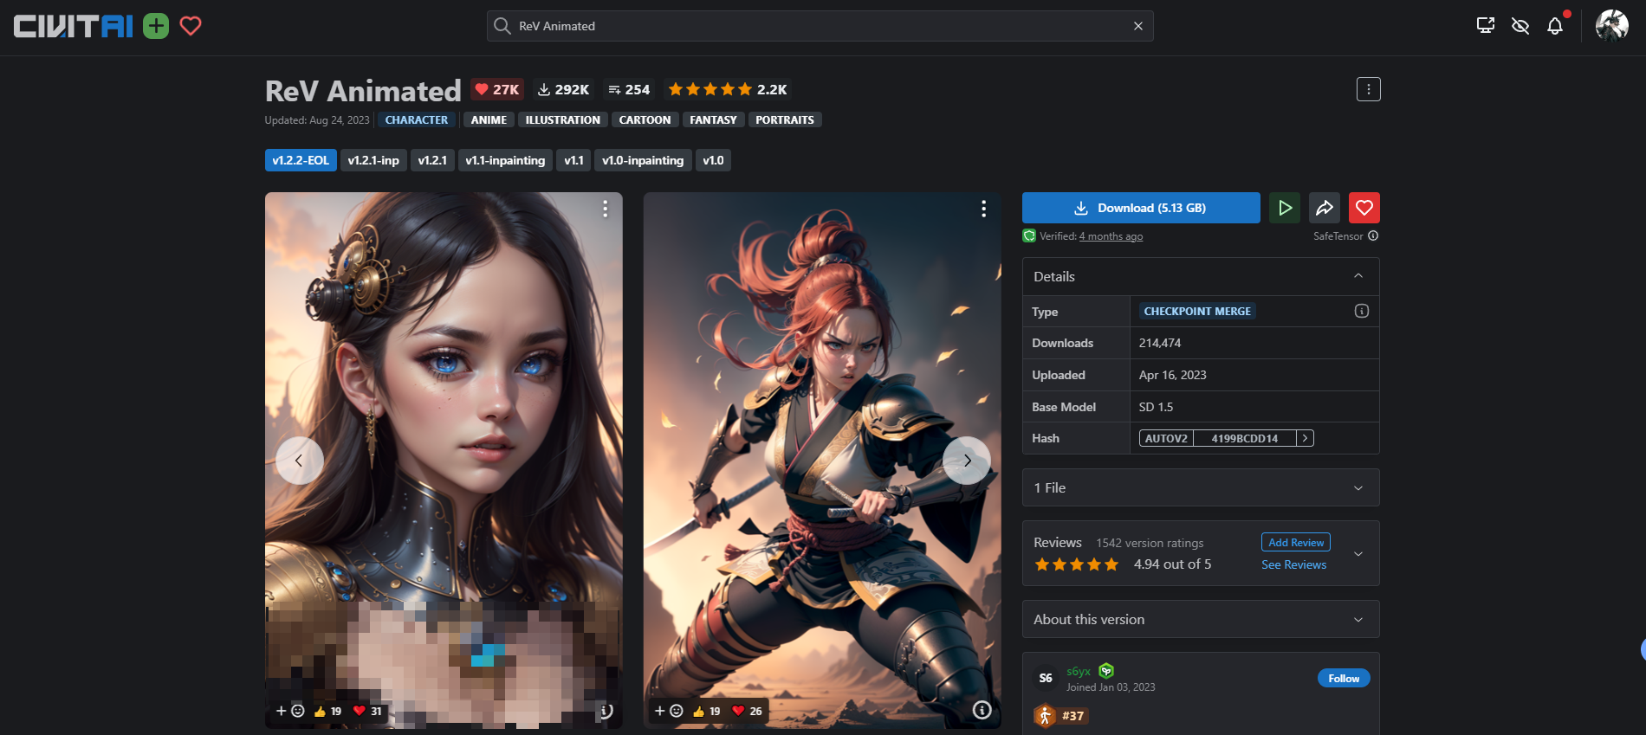Viewport: 1646px width, 735px height.
Task: Cycle hash type with arrow button
Action: (x=1306, y=438)
